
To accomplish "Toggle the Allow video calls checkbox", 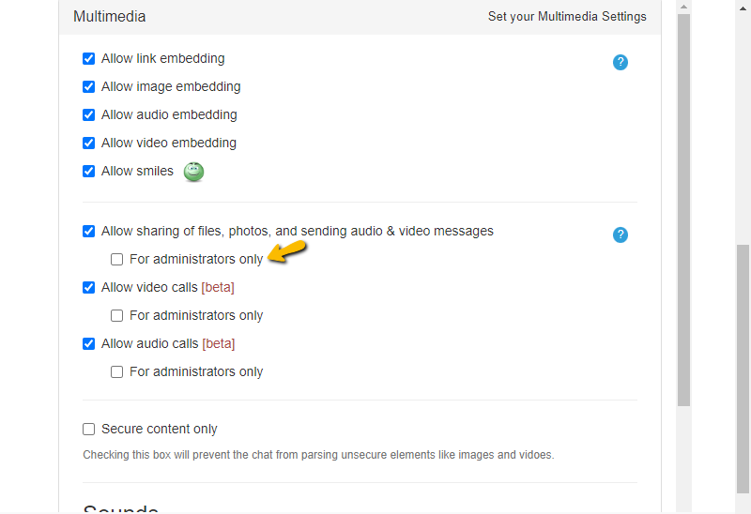I will [x=89, y=287].
